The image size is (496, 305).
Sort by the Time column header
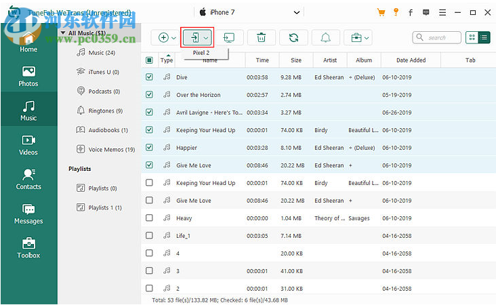coord(262,60)
